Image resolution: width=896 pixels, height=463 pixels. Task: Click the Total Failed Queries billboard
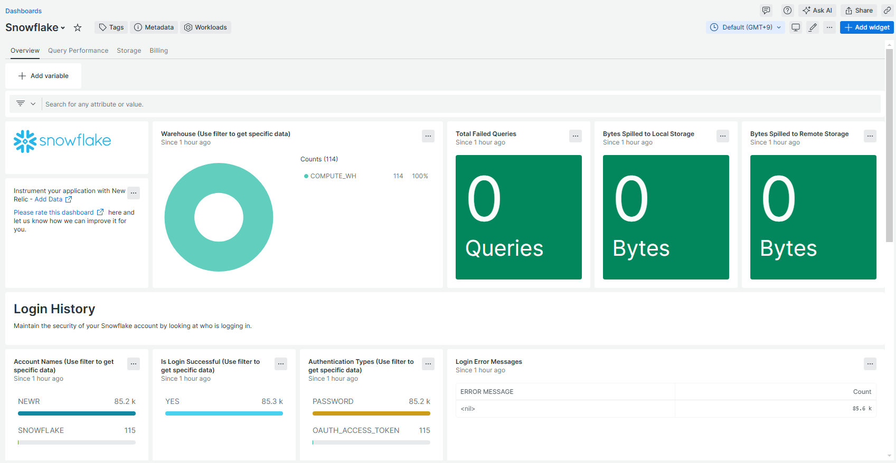click(518, 217)
